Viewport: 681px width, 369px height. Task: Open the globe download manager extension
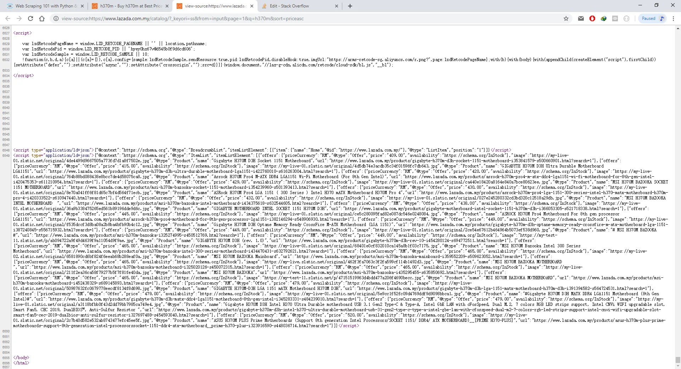604,18
